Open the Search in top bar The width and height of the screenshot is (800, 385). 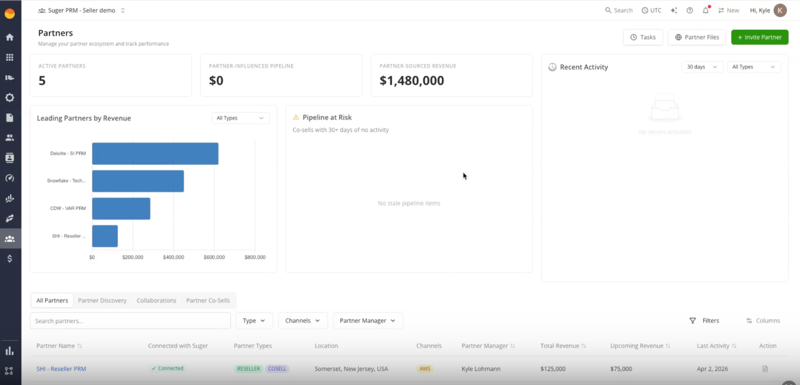[x=618, y=10]
